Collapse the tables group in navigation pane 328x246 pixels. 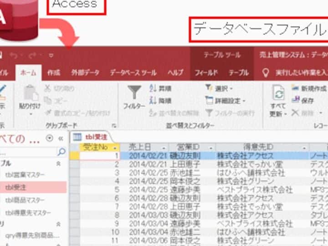(58, 163)
